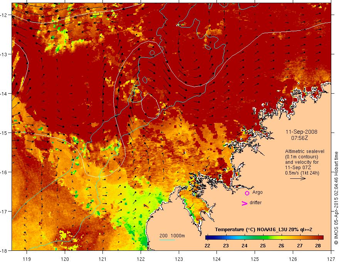The image size is (339, 262).
Task: Click the longitude axis label "121"
Action: [x=103, y=259]
